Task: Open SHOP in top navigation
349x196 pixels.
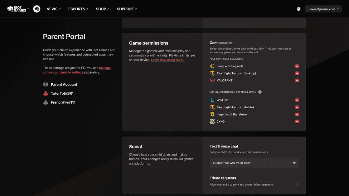Action: [x=101, y=9]
